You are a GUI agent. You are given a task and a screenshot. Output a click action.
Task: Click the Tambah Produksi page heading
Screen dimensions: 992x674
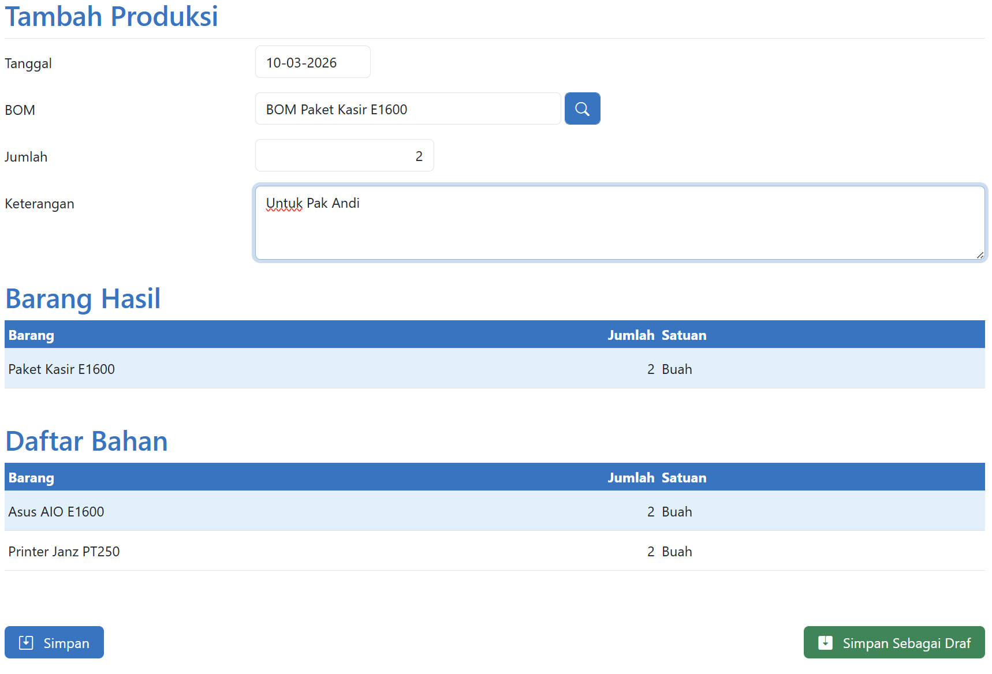(111, 16)
